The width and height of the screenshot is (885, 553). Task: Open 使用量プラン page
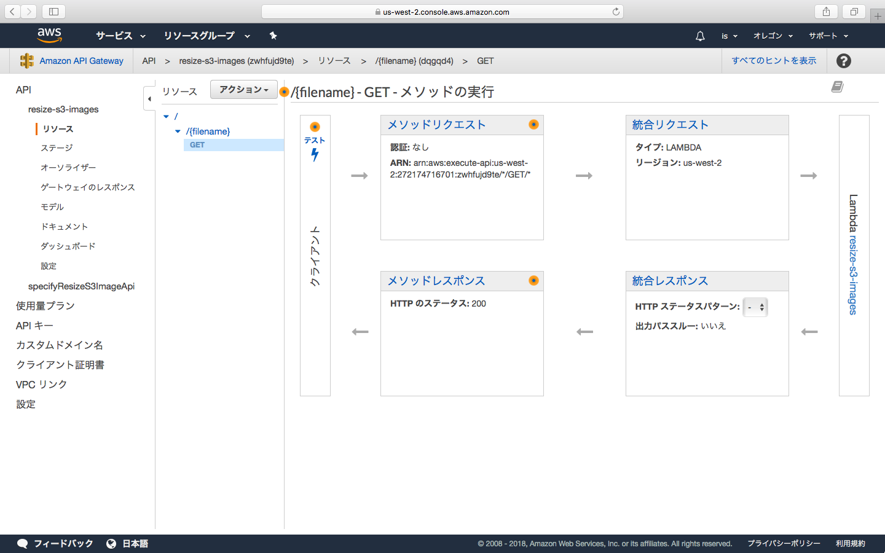pos(45,306)
